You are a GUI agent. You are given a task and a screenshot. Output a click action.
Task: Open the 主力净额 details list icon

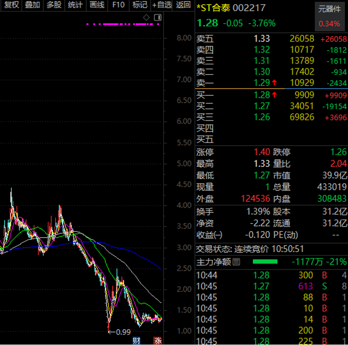coord(236,262)
